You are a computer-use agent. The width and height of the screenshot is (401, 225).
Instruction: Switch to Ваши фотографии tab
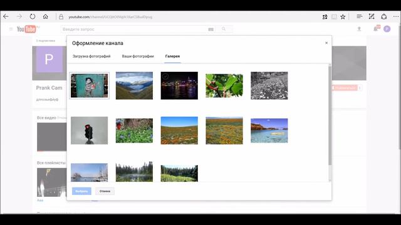click(138, 56)
